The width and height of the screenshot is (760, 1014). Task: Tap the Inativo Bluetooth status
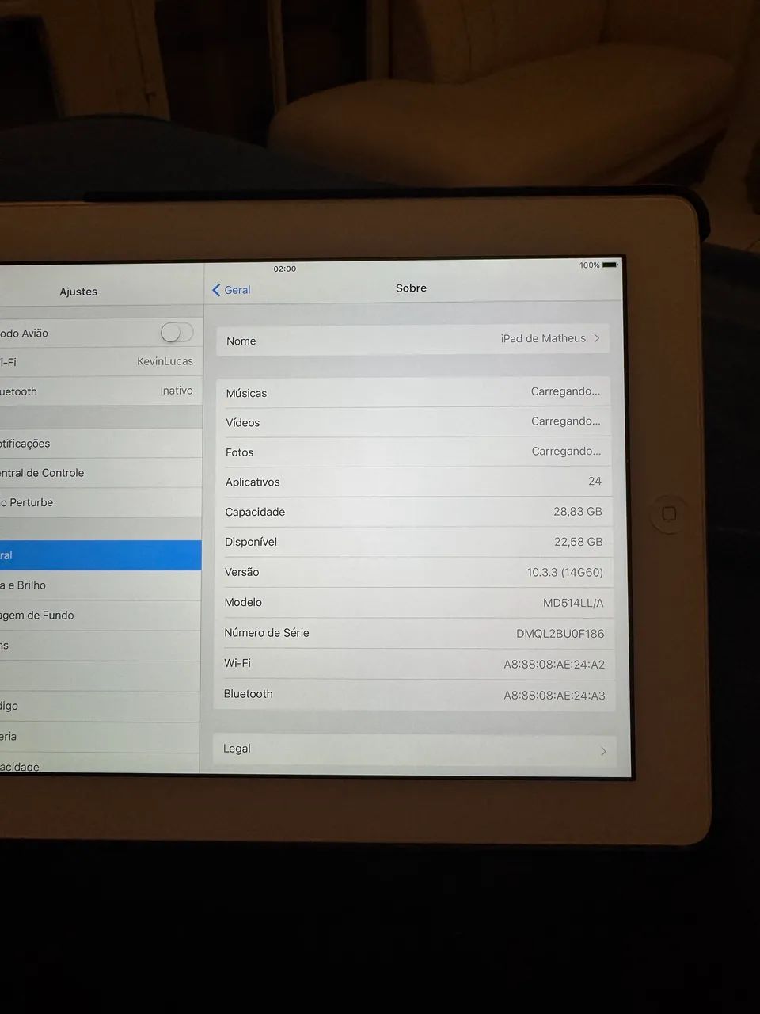tap(177, 391)
